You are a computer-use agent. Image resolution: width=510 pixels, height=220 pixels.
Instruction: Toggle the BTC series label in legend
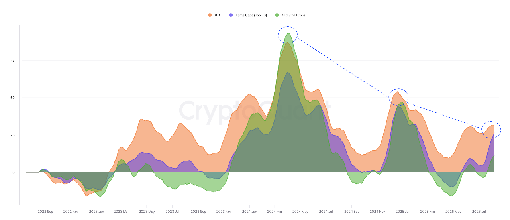[x=217, y=15]
